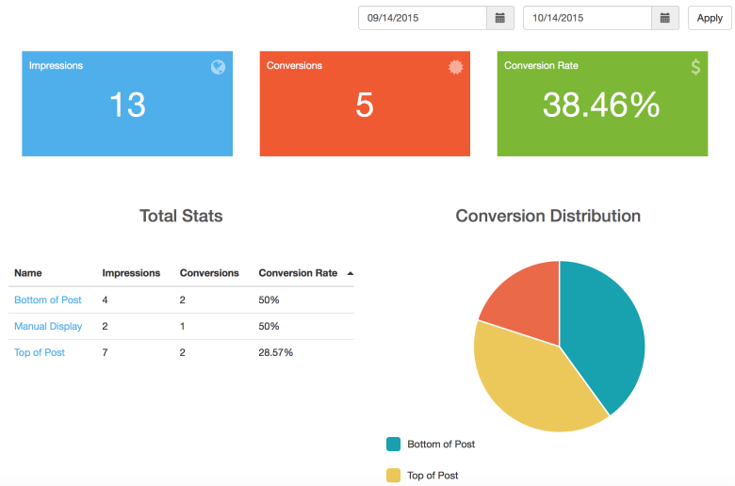Click the Top of Post legend label
735x486 pixels.
pyautogui.click(x=433, y=476)
